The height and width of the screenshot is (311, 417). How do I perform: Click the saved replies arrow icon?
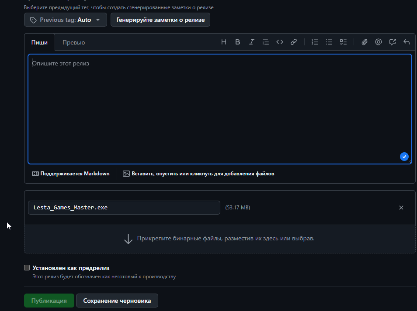coord(407,42)
